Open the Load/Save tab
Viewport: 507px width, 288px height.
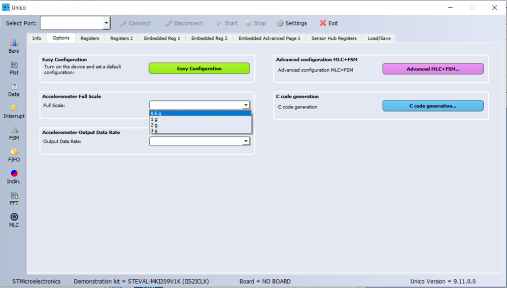click(379, 38)
